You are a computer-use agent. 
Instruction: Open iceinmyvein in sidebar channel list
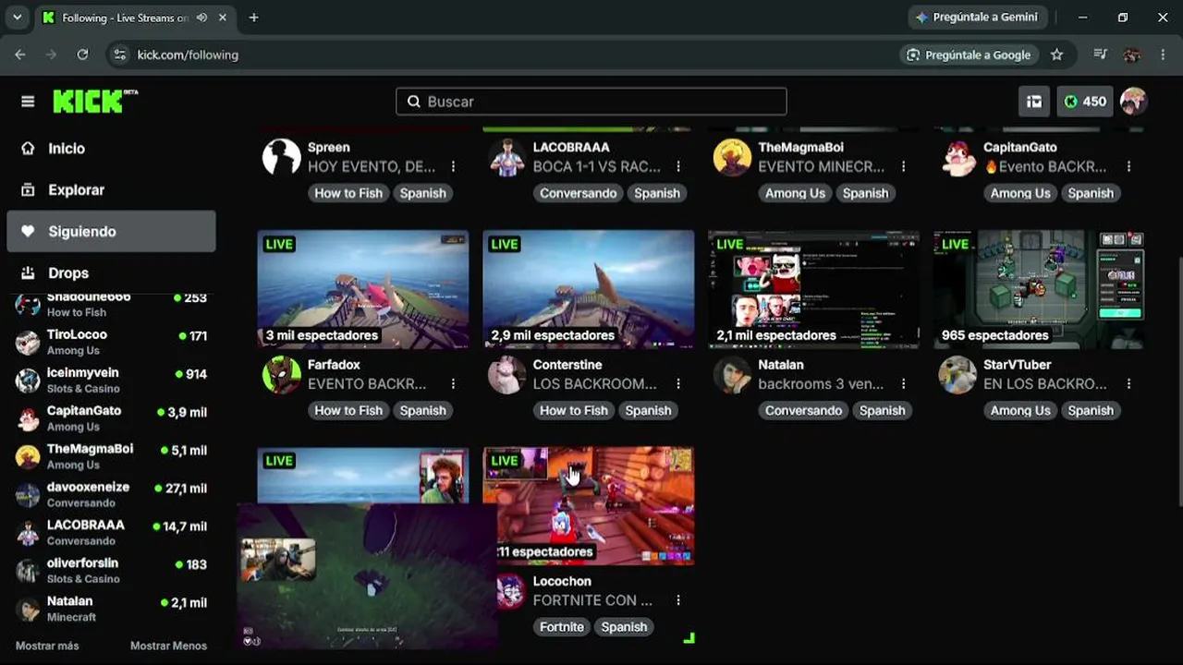tap(111, 381)
